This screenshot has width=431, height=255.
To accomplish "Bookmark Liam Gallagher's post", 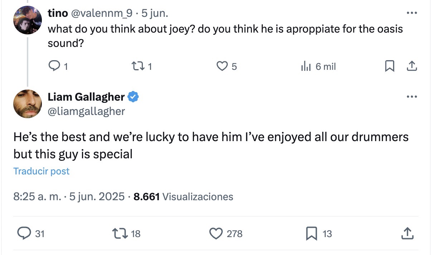I will (311, 234).
